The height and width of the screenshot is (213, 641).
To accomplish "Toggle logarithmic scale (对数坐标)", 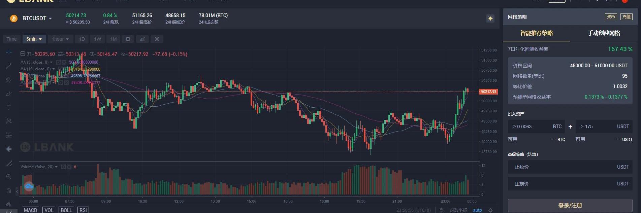I will coord(458,210).
